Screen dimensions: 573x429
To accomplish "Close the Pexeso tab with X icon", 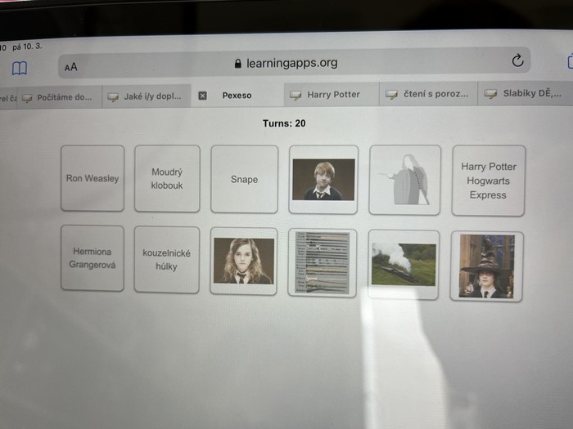I will tap(203, 96).
